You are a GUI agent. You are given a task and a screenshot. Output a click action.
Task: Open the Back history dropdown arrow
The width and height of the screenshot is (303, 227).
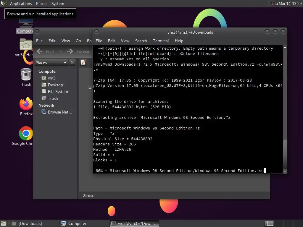pos(60,51)
